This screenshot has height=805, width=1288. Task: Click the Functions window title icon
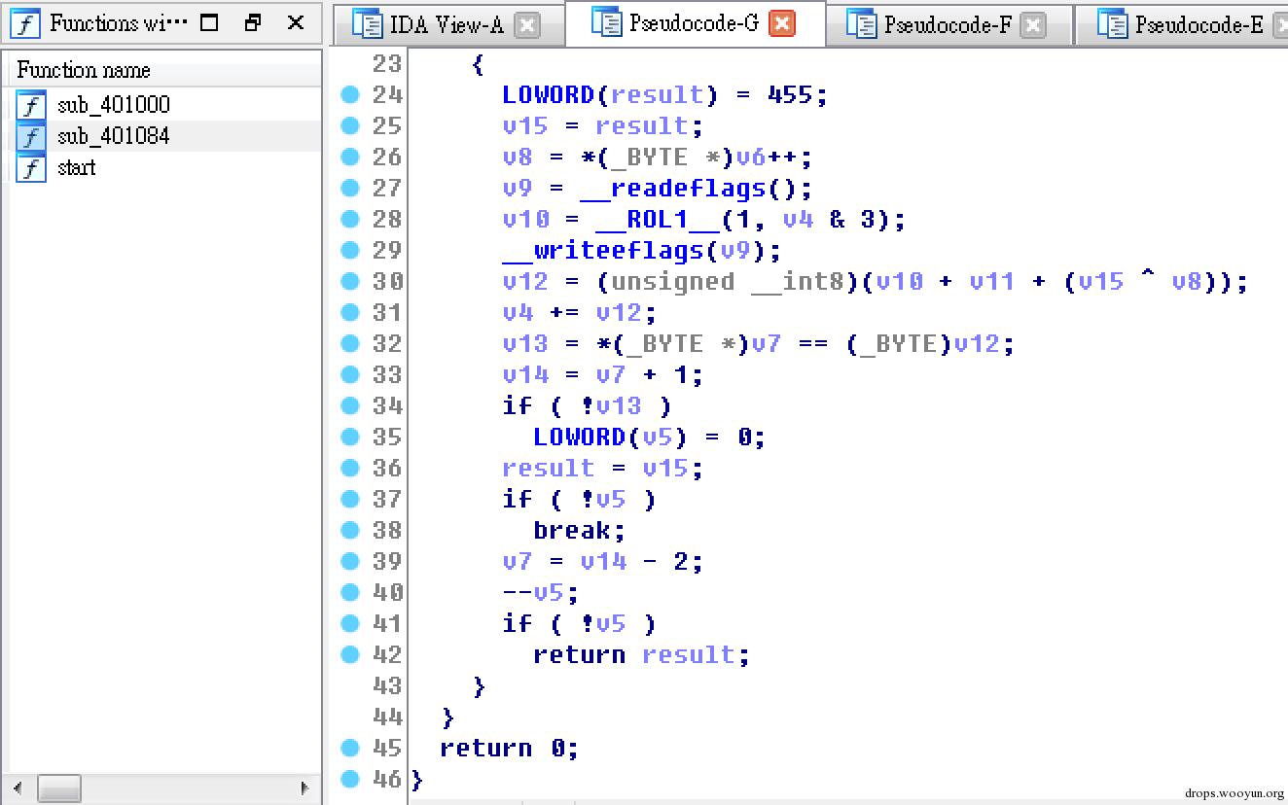[24, 22]
